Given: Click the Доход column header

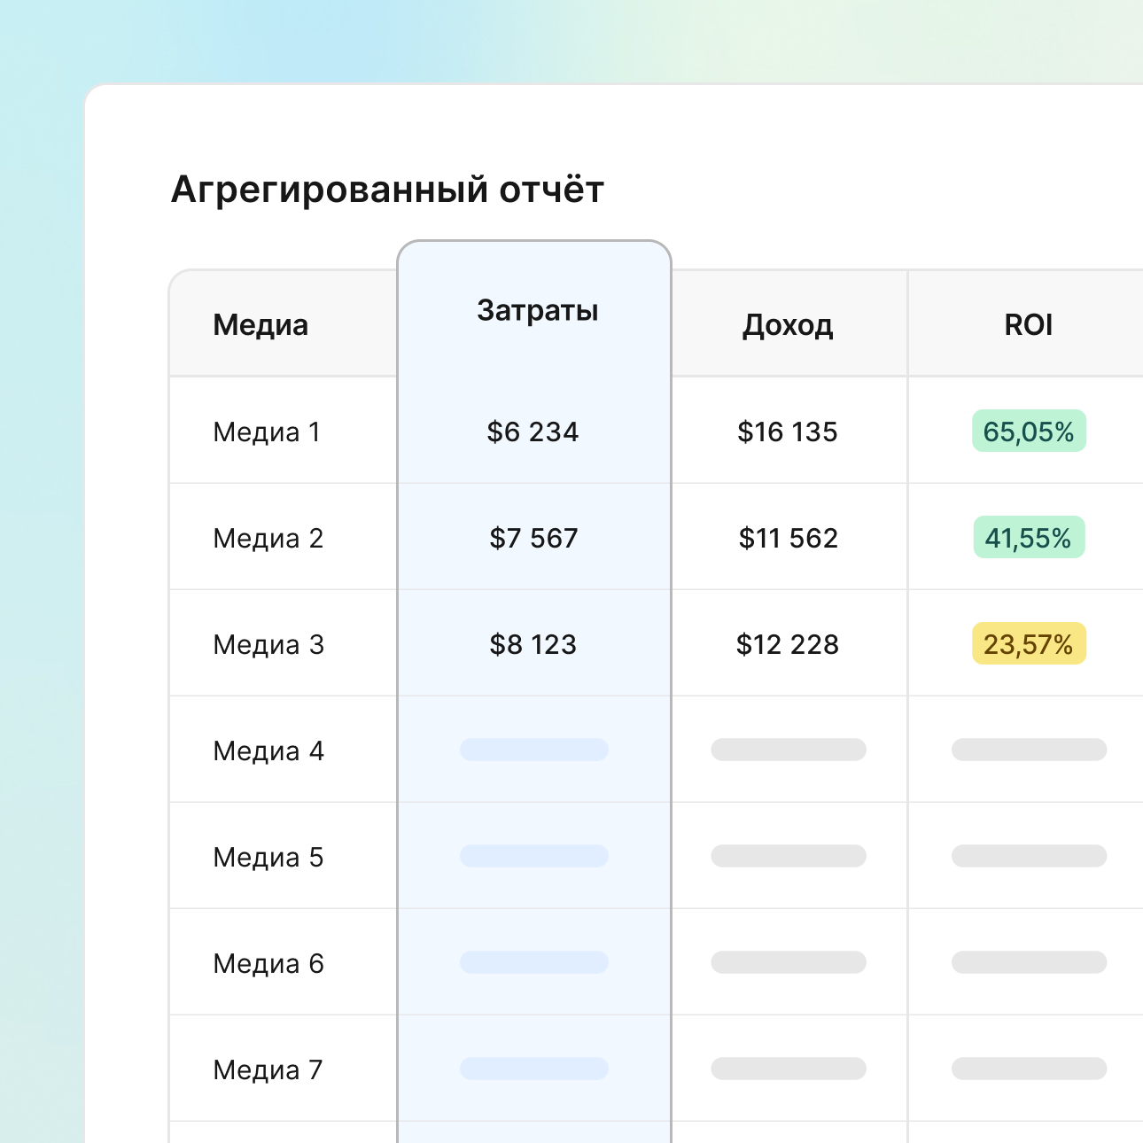Looking at the screenshot, I should click(x=788, y=325).
